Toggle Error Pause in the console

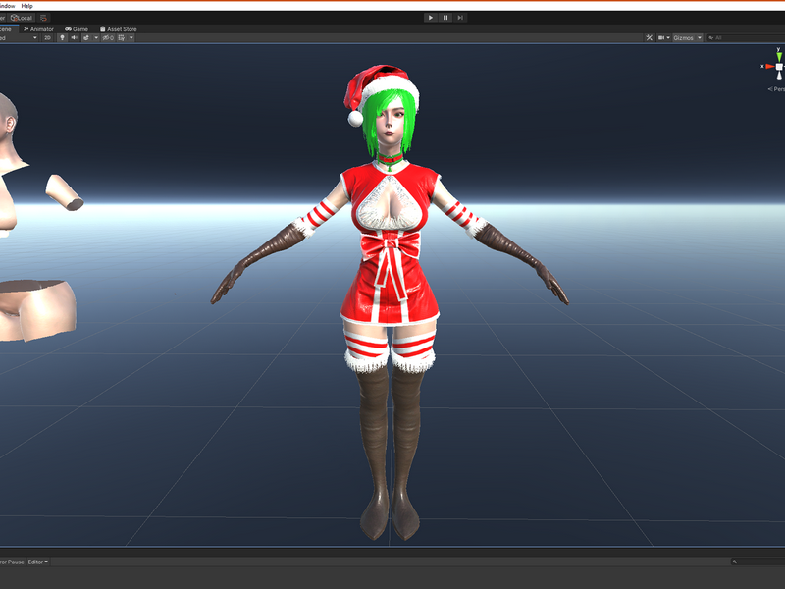[x=12, y=562]
